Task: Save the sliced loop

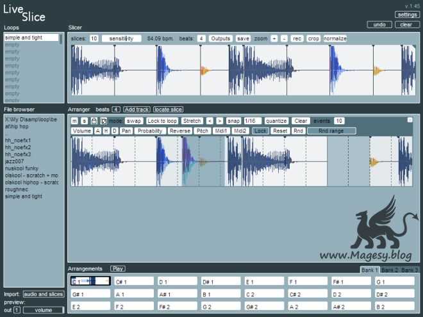Action: point(243,38)
